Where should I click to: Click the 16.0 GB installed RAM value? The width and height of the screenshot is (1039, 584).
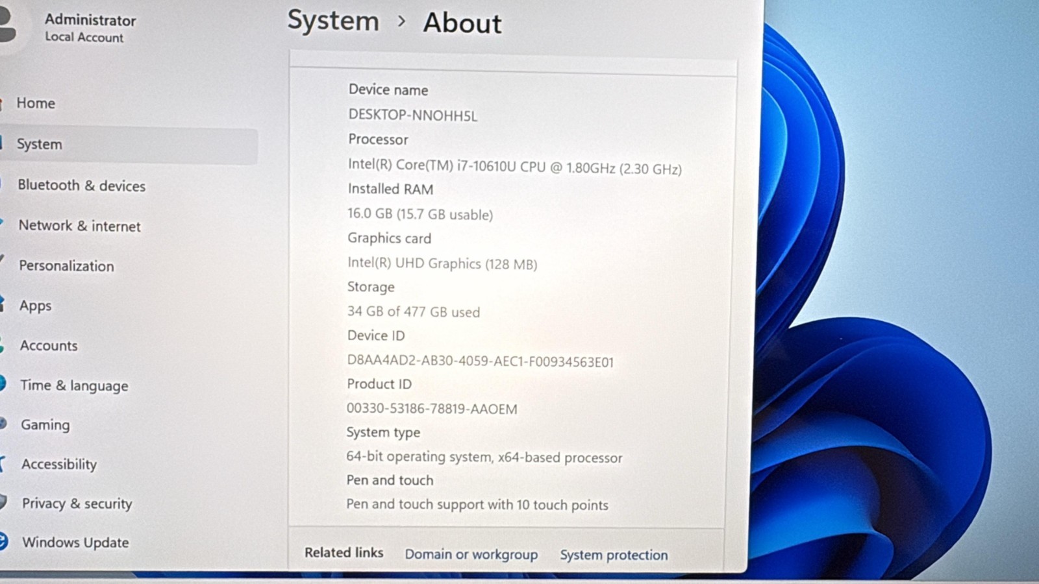pos(420,214)
